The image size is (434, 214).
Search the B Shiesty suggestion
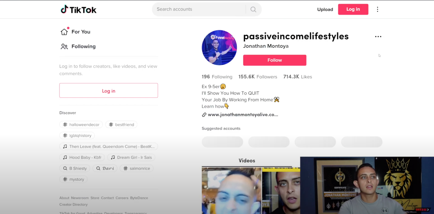coord(75,168)
